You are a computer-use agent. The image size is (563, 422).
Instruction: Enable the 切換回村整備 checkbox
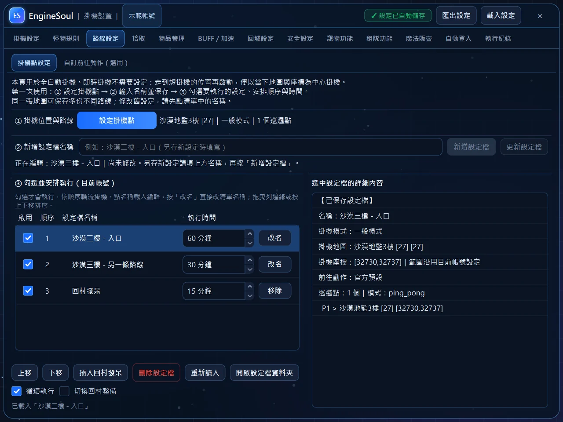point(65,391)
